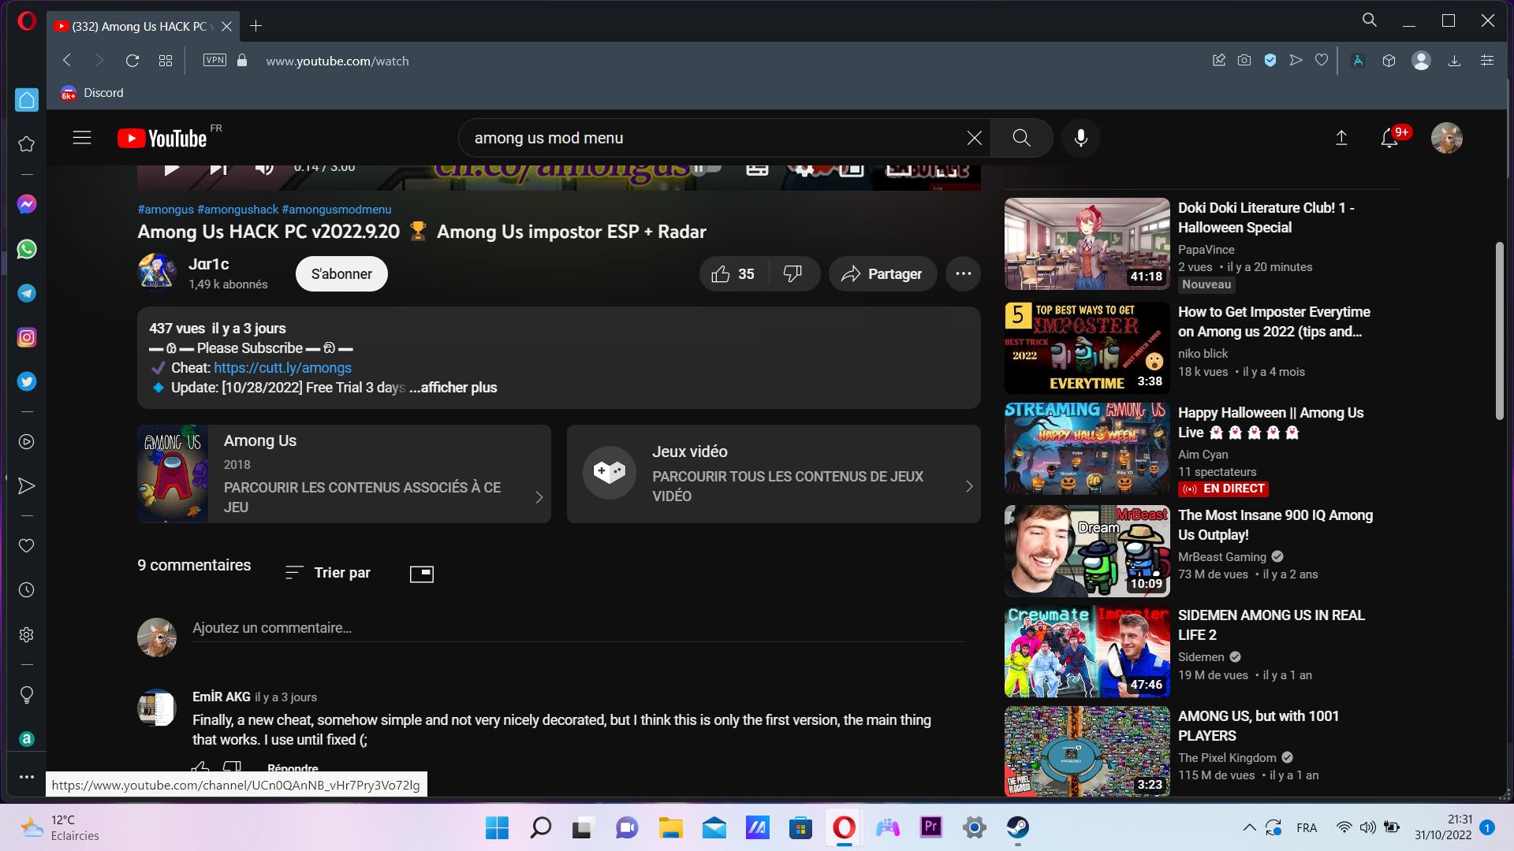Viewport: 1514px width, 851px height.
Task: Open the cutt.ly/amongs cheat link
Action: pyautogui.click(x=282, y=368)
